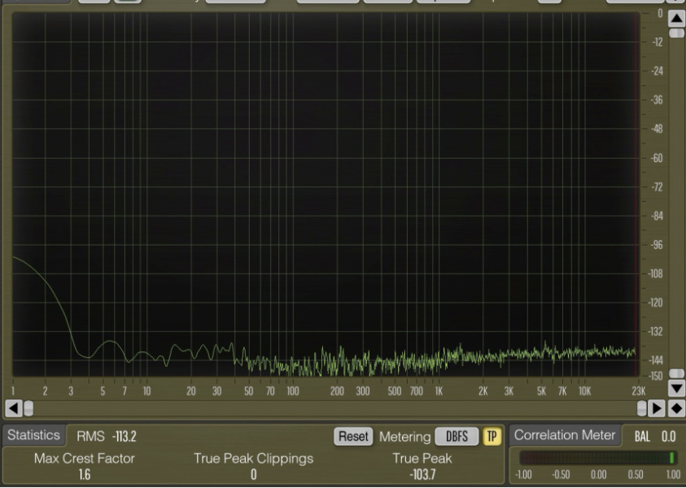Click the right arrow of the frequency scrollbar

658,407
